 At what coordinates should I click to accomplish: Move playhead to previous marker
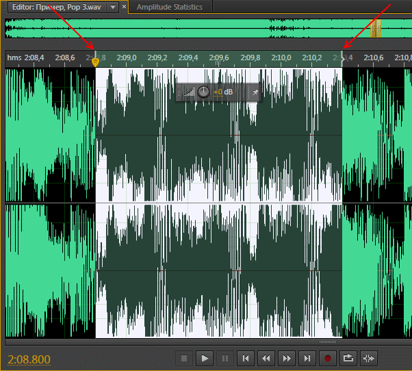click(x=246, y=358)
